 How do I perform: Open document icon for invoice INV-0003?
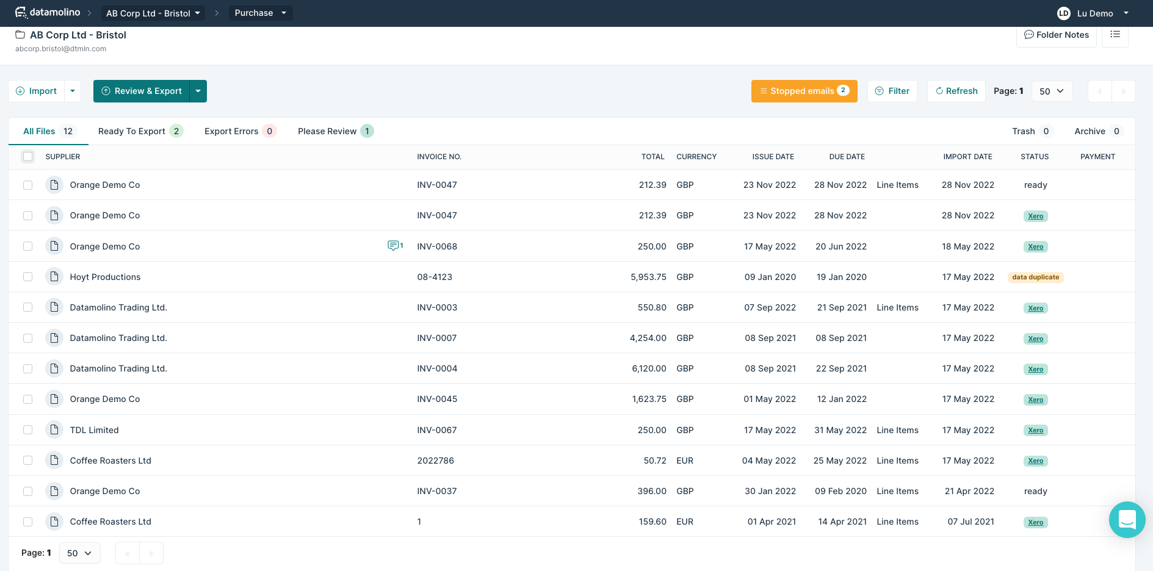pyautogui.click(x=54, y=307)
